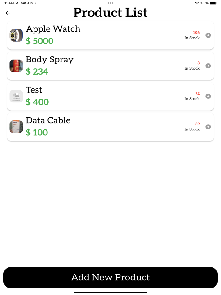Tap the stock count 3 for Body Spray
221x295 pixels.
point(198,63)
